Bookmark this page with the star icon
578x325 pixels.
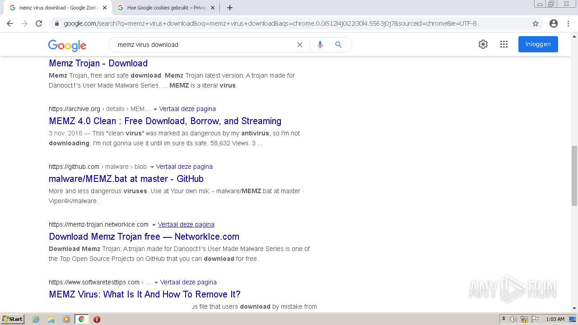click(x=536, y=23)
